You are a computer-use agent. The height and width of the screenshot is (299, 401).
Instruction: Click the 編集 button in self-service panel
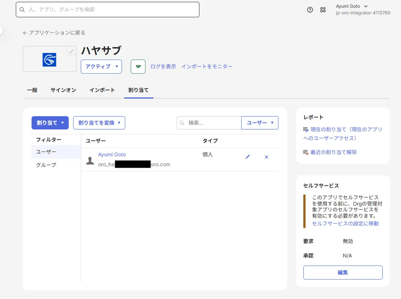pyautogui.click(x=343, y=273)
